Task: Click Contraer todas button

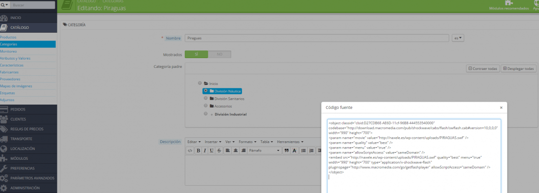Action: [483, 68]
